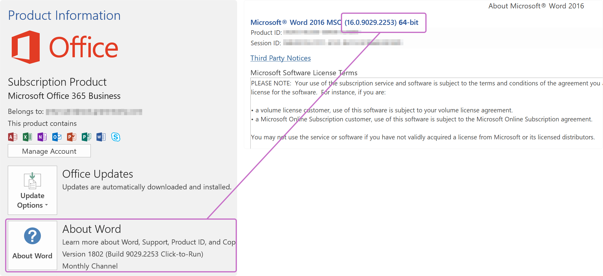Click the Product Information heading

pyautogui.click(x=64, y=16)
